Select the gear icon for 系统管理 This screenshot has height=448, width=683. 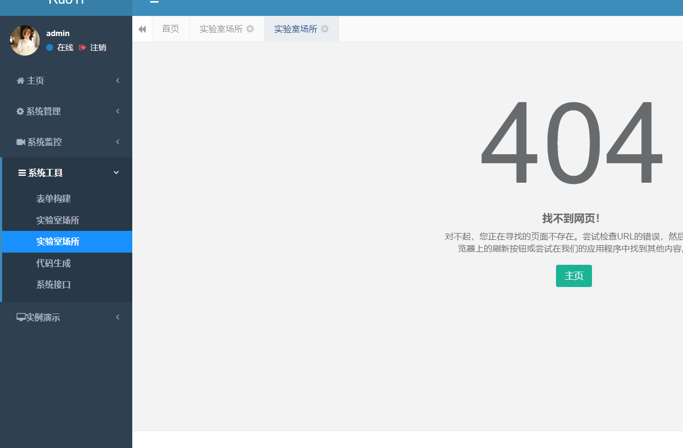tap(20, 111)
